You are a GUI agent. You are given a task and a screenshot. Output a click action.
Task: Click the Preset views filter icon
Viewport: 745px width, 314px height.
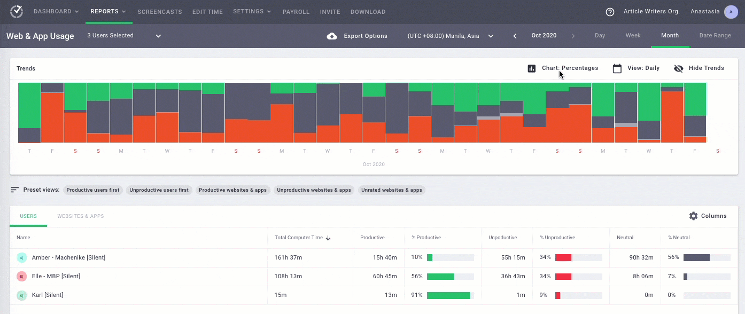(x=15, y=190)
